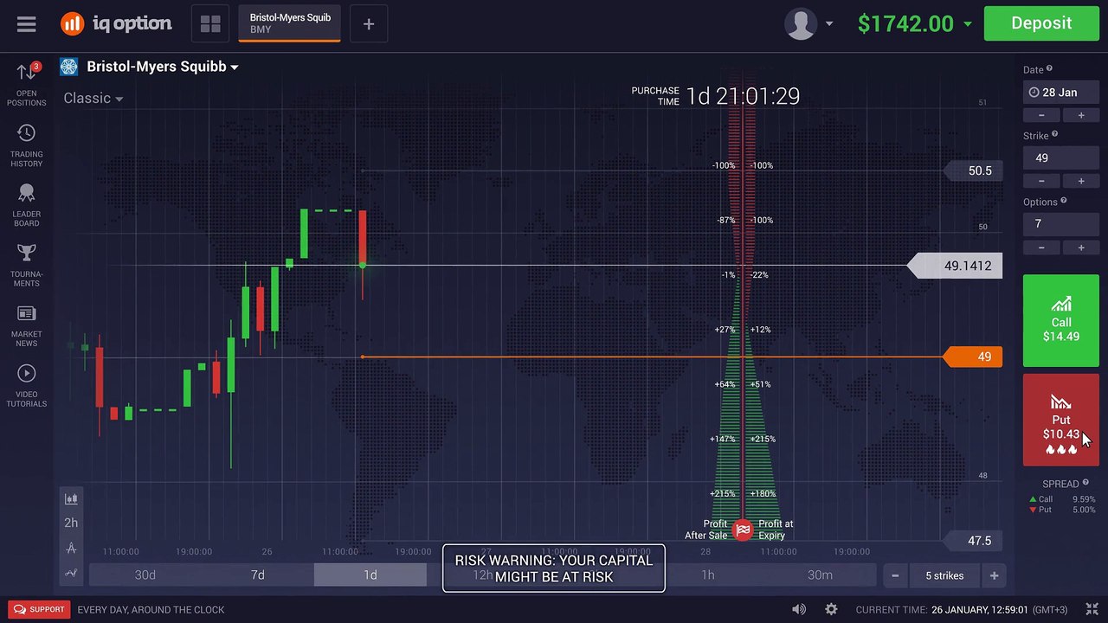Open Market News in the sidebar

[x=27, y=325]
